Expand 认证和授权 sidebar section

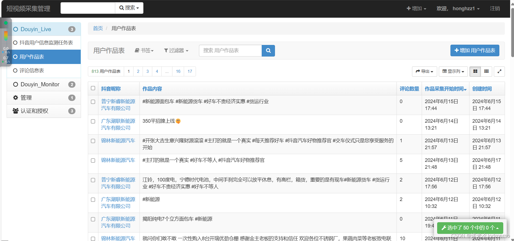click(x=44, y=111)
